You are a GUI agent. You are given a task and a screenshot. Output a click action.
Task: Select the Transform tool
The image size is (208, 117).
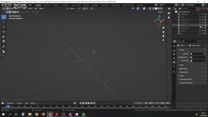click(4, 41)
